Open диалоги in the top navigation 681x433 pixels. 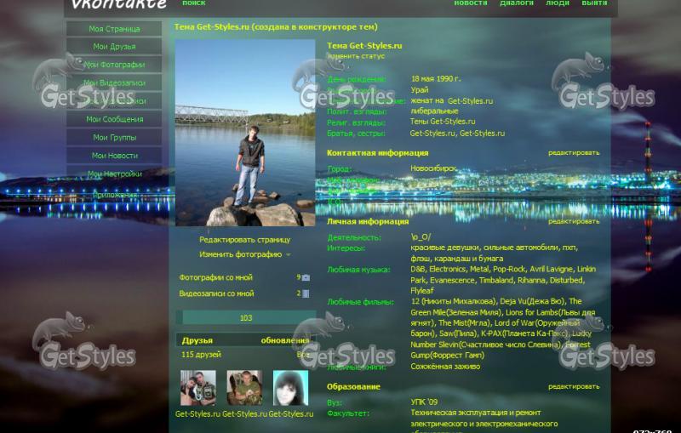click(x=517, y=3)
